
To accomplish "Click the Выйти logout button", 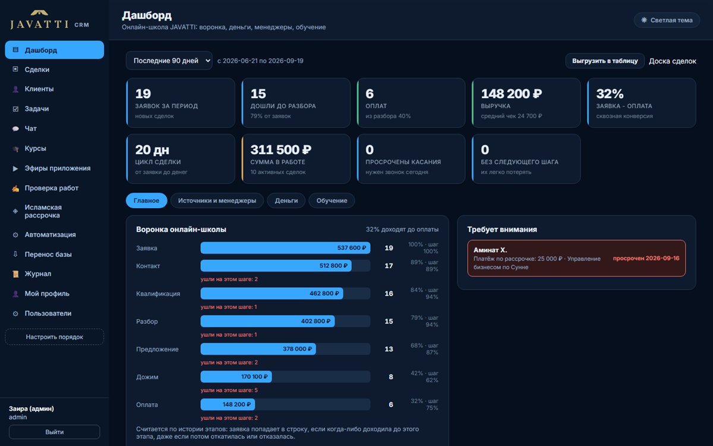I will (55, 432).
